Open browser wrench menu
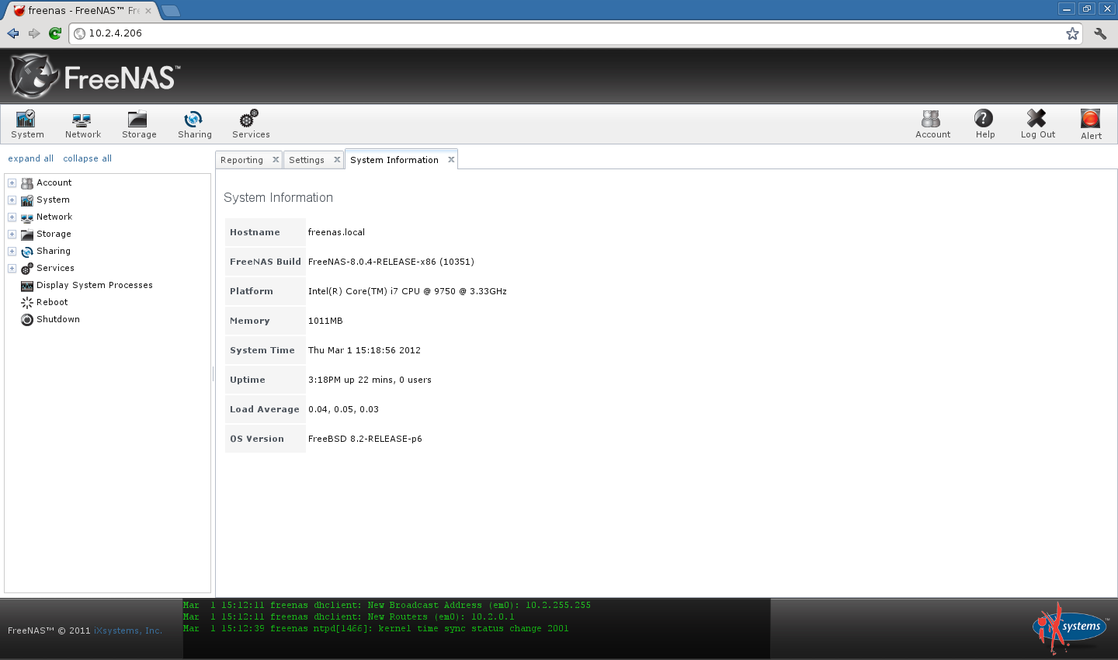 1100,33
